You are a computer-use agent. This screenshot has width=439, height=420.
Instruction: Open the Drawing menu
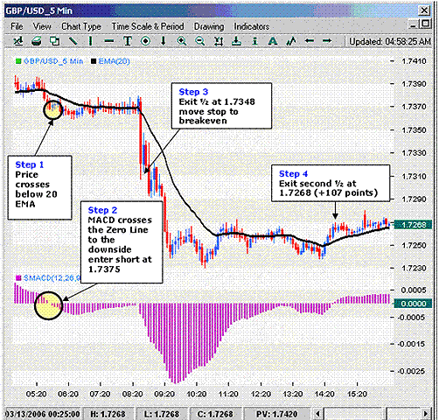point(209,26)
